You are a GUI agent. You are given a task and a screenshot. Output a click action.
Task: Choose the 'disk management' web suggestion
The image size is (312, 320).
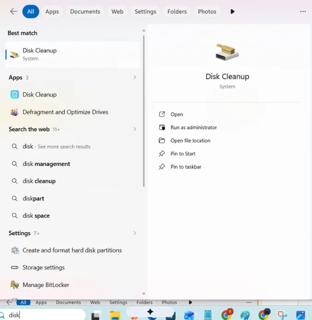pyautogui.click(x=73, y=164)
